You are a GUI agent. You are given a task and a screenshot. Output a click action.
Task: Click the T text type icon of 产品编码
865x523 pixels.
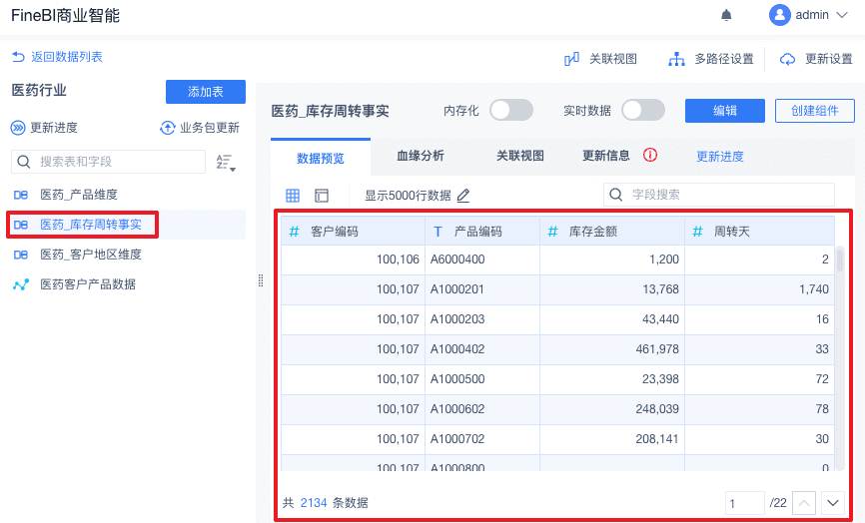click(x=437, y=232)
